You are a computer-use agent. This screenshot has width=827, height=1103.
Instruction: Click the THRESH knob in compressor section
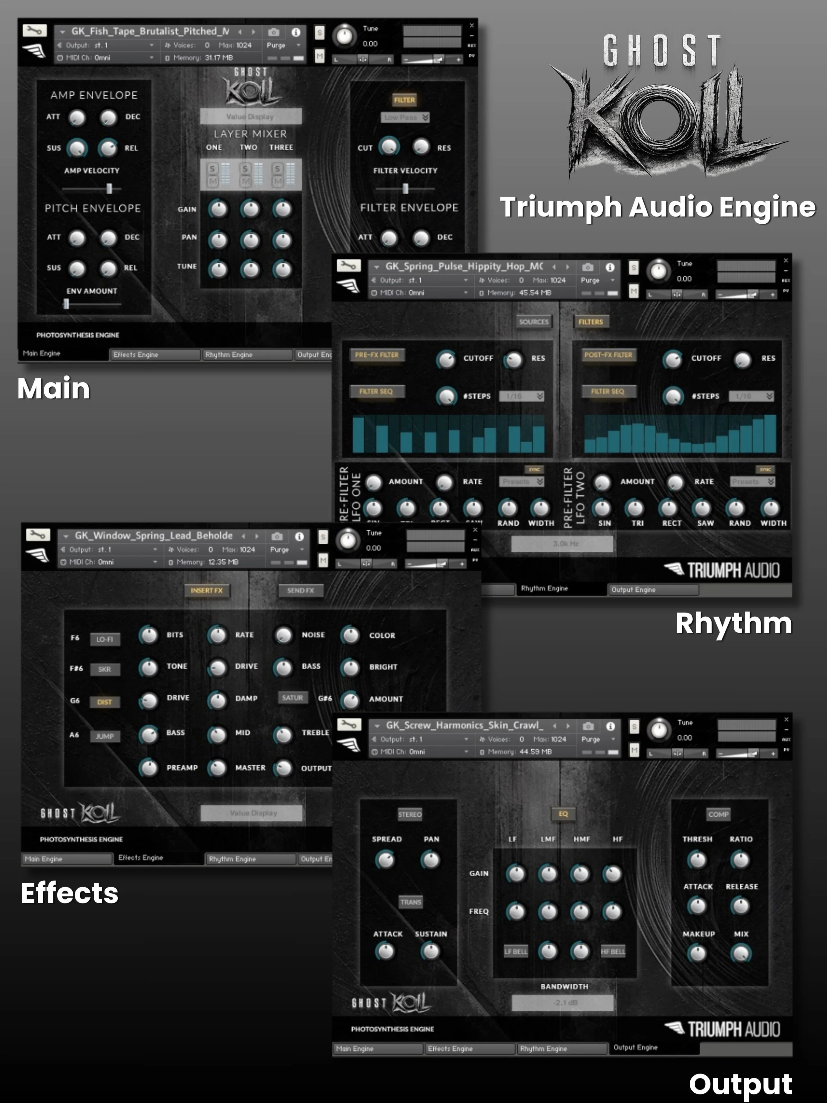tap(697, 860)
